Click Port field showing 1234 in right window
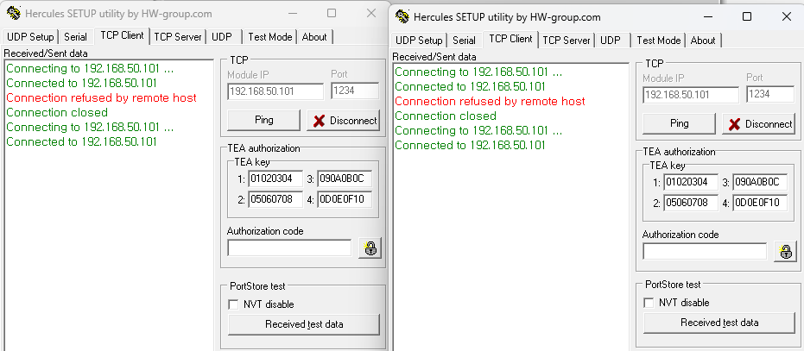 click(770, 95)
